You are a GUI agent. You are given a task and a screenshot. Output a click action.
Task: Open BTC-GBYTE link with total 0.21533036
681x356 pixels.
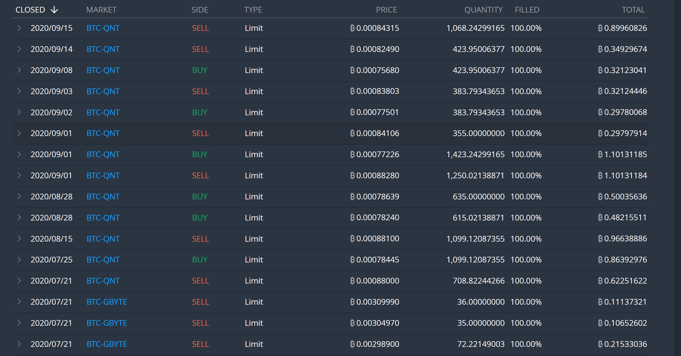coord(107,344)
